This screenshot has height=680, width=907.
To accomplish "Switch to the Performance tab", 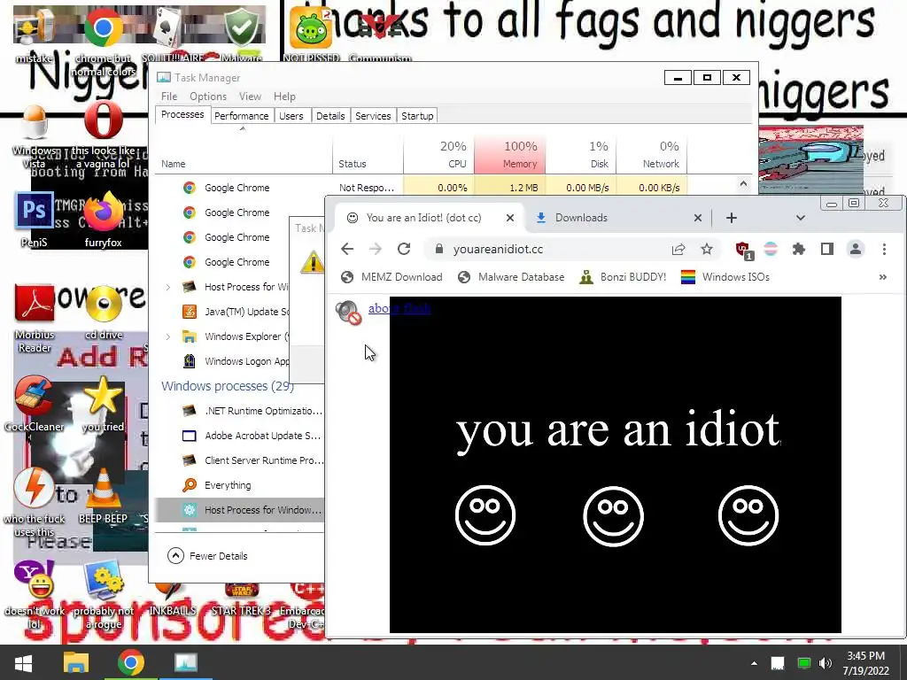I will coord(241,116).
